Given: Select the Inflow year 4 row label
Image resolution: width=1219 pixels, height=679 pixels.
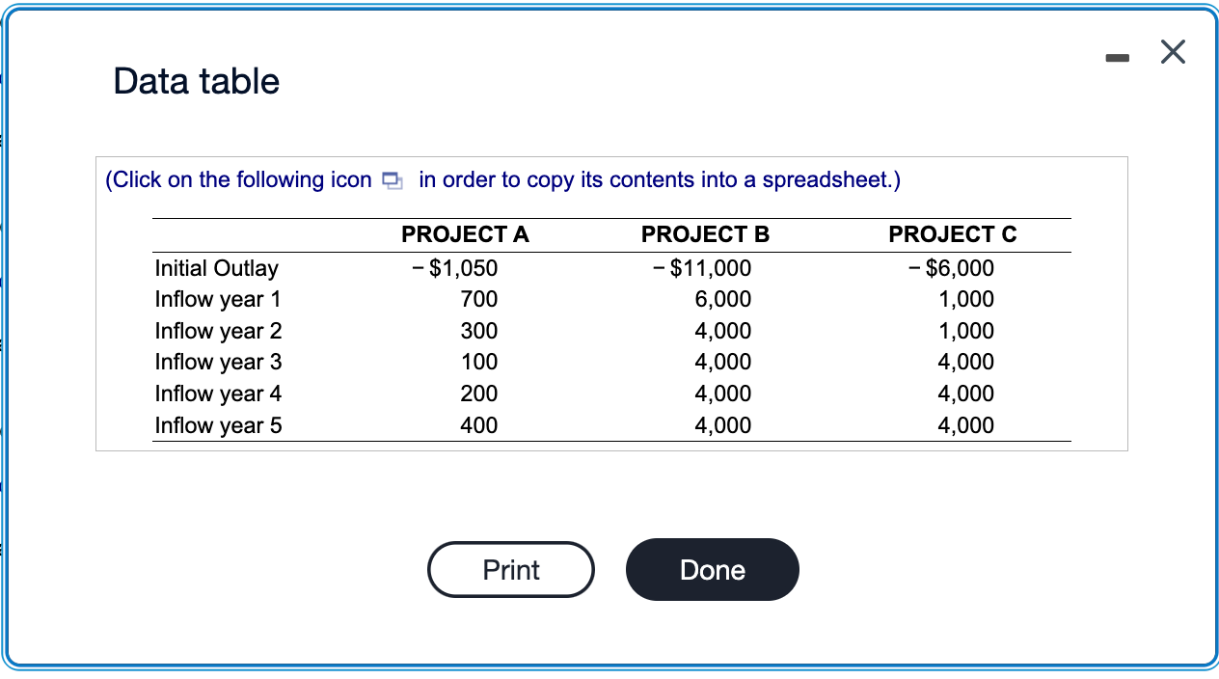Looking at the screenshot, I should pyautogui.click(x=218, y=394).
